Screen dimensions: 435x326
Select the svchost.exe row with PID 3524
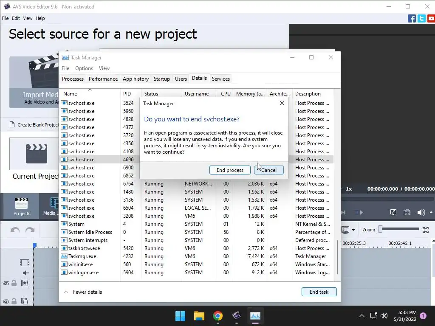(x=99, y=103)
